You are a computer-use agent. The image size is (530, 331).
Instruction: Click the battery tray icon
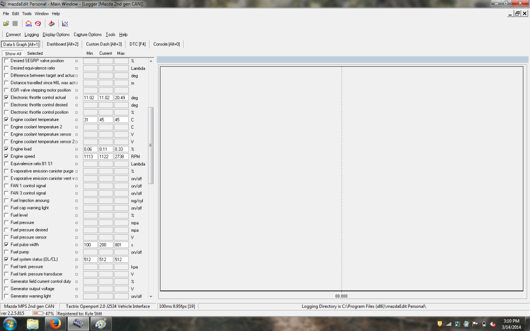[x=484, y=324]
